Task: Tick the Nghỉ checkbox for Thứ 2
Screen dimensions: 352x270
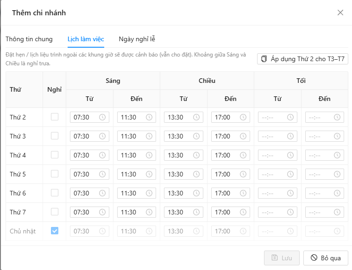Action: coord(55,117)
